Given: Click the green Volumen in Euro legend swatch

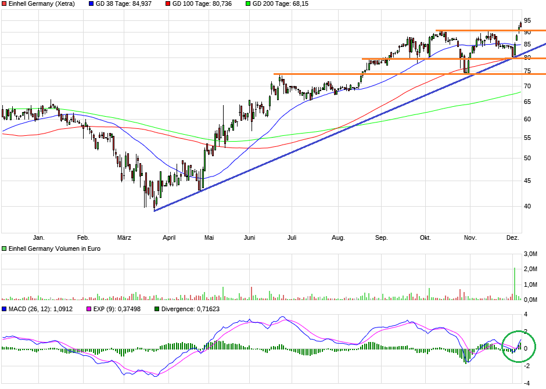Looking at the screenshot, I should (x=5, y=248).
